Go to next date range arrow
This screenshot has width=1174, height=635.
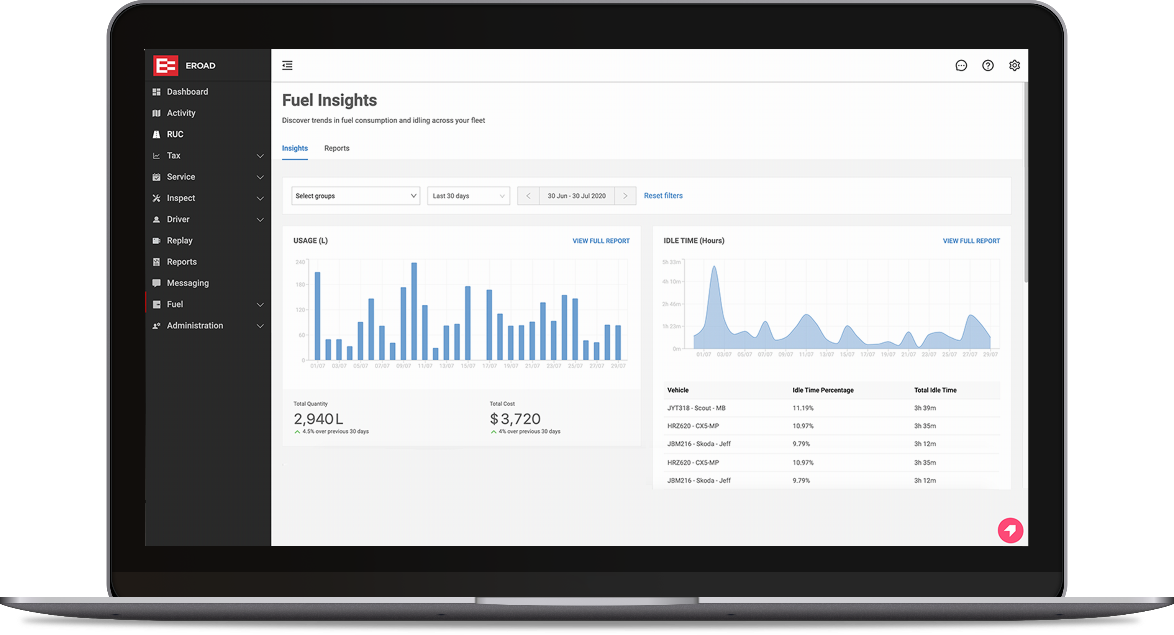[x=625, y=196]
